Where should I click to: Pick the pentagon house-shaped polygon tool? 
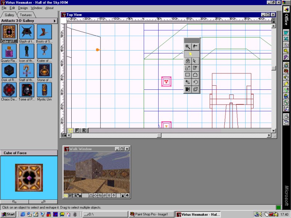click(195, 75)
